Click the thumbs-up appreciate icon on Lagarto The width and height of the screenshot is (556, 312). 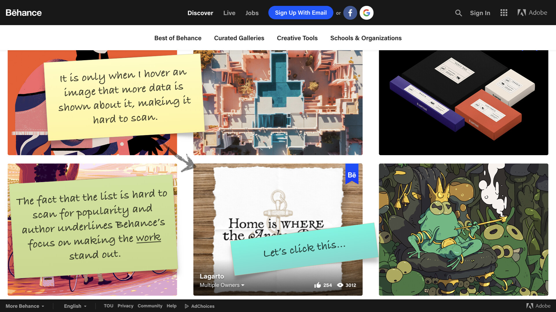click(x=318, y=285)
